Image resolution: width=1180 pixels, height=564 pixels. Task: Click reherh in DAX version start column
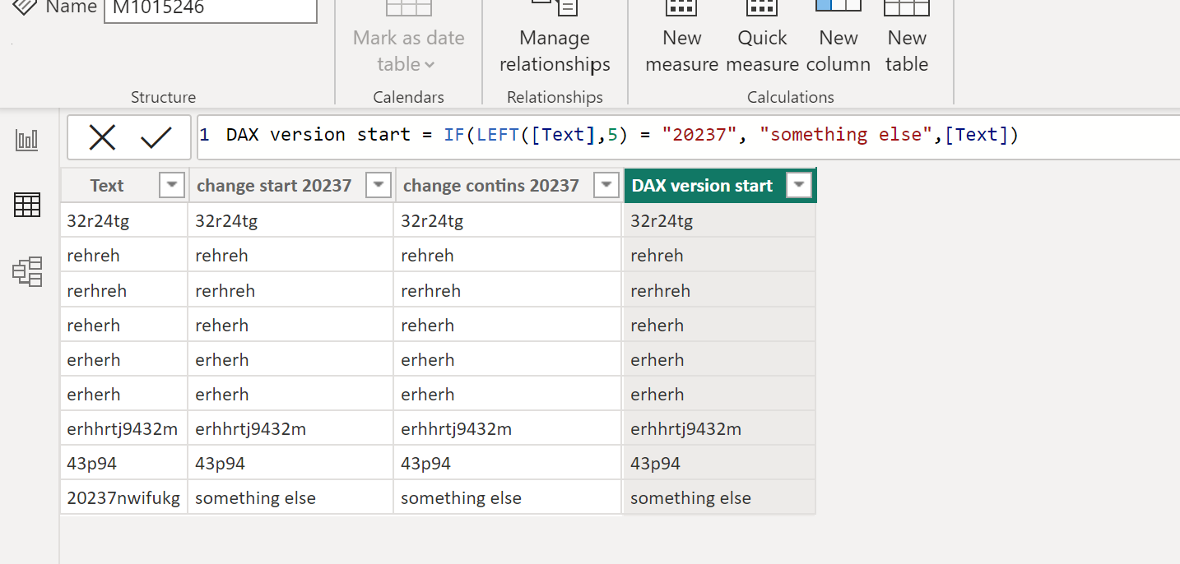[x=719, y=325]
